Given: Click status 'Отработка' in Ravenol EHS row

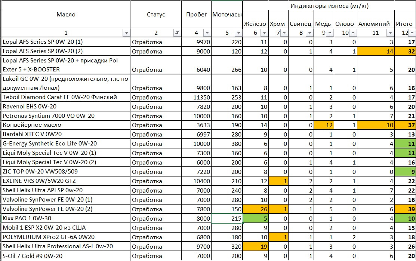Looking at the screenshot, I should [156, 107].
